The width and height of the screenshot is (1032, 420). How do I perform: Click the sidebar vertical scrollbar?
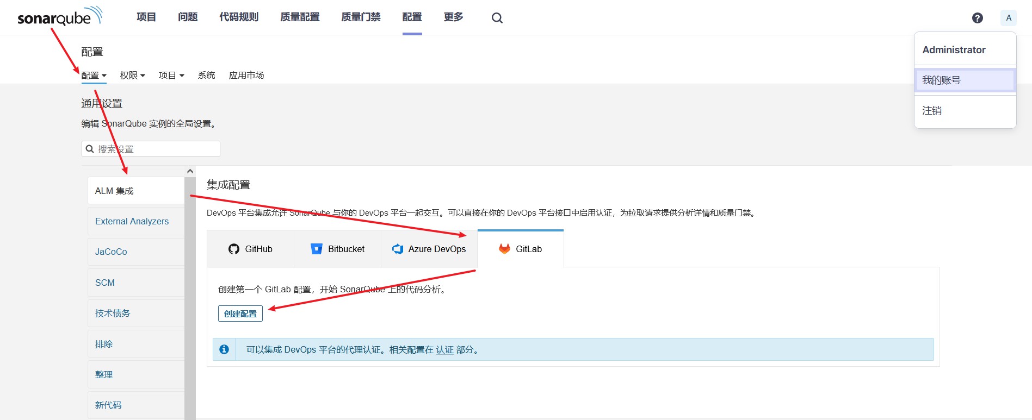click(x=190, y=299)
